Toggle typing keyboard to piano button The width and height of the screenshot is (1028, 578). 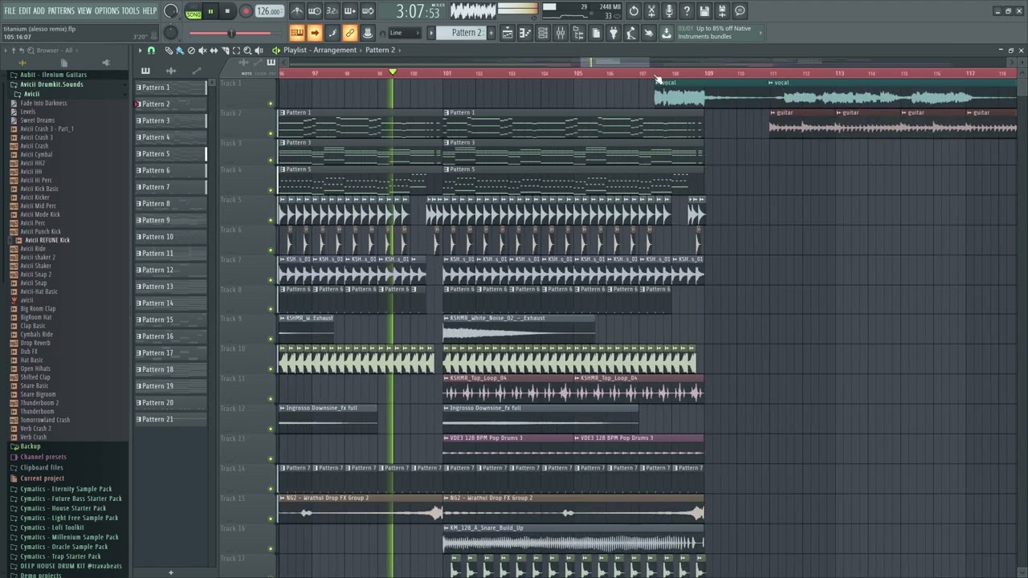tap(297, 33)
